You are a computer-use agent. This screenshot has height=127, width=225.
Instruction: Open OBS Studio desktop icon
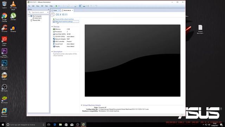[4, 88]
